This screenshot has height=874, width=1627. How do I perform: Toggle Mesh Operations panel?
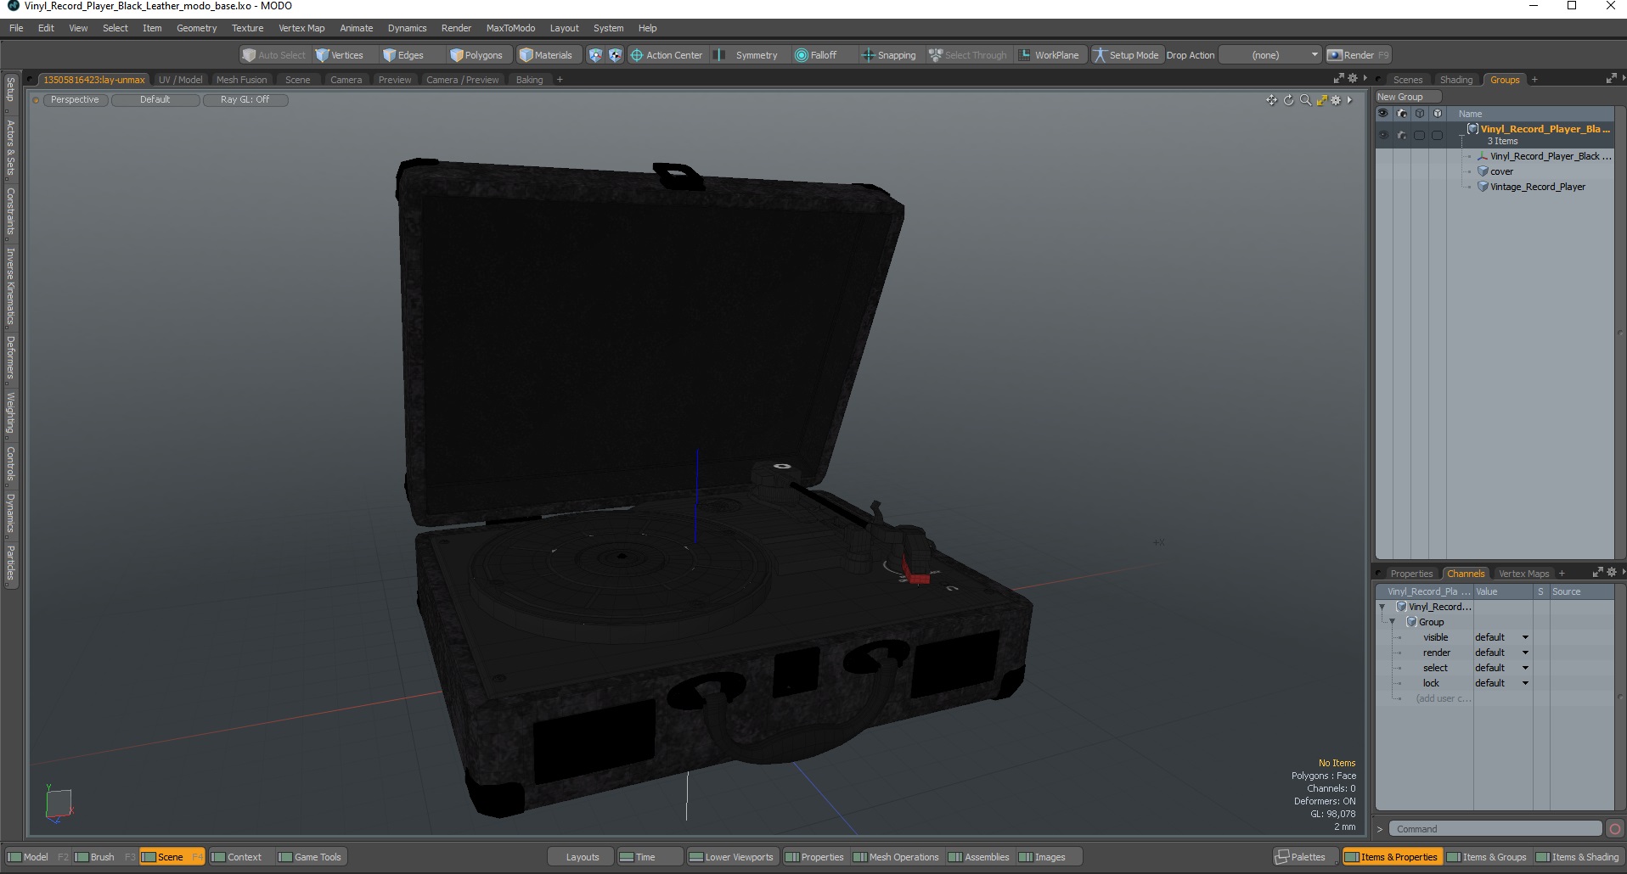[x=897, y=857]
